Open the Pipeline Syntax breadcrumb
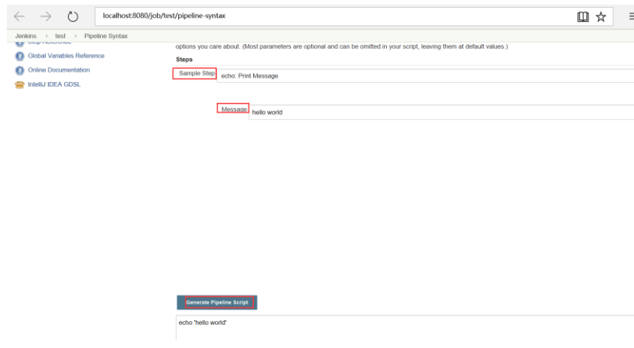 (x=106, y=36)
